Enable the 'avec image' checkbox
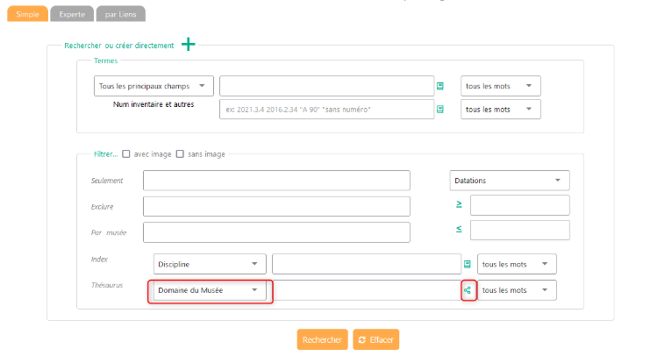 click(x=126, y=154)
